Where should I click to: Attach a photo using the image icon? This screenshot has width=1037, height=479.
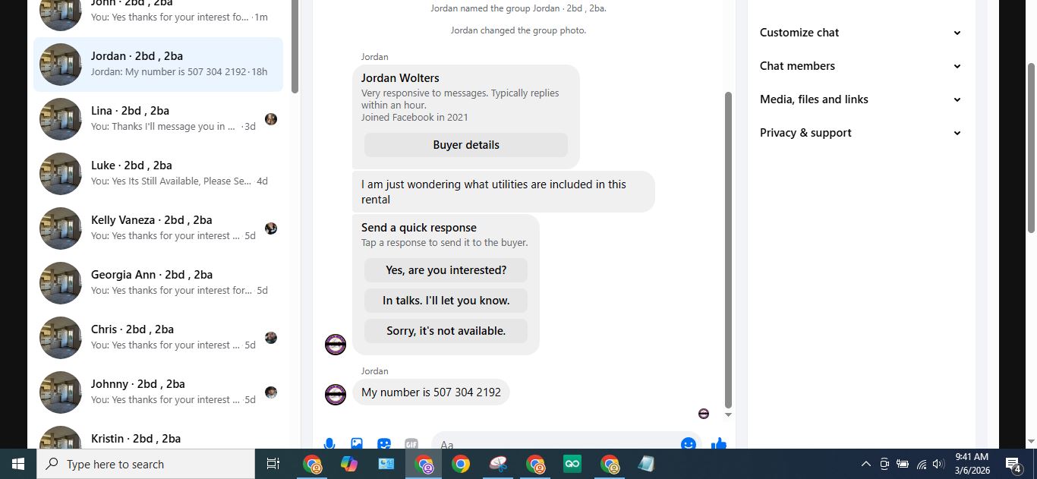(x=357, y=443)
